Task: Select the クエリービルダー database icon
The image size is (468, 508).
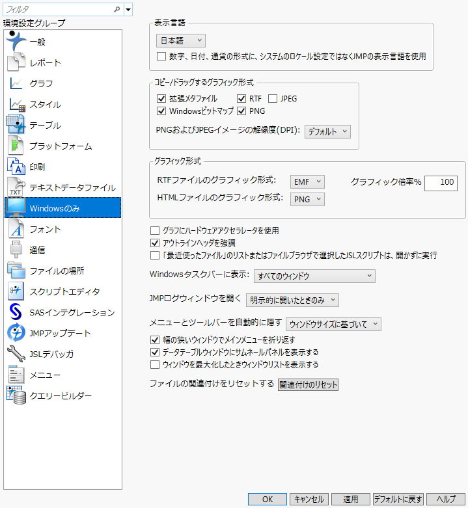Action: pos(16,395)
